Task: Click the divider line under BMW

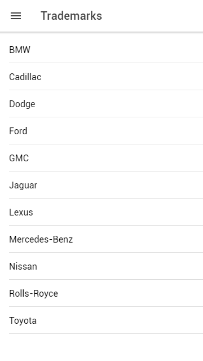Action: 106,63
